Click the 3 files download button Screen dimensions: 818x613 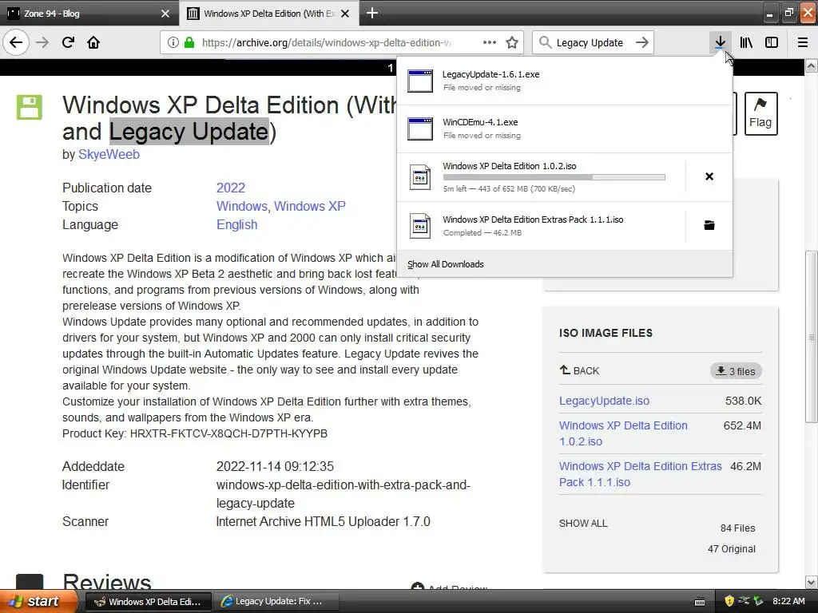point(736,371)
